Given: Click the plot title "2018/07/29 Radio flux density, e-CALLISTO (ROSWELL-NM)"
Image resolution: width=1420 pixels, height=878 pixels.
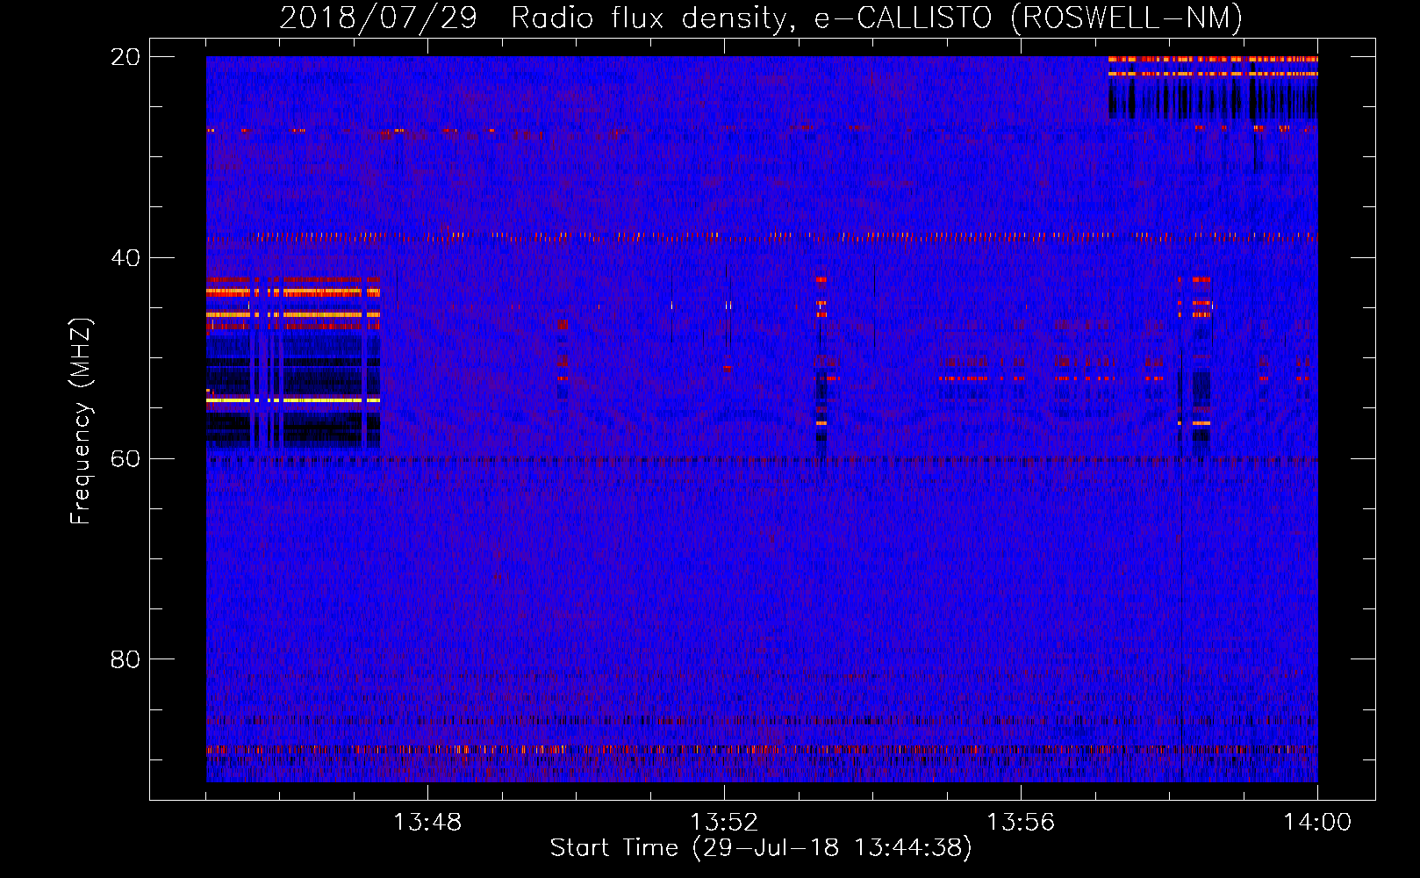Looking at the screenshot, I should click(761, 18).
